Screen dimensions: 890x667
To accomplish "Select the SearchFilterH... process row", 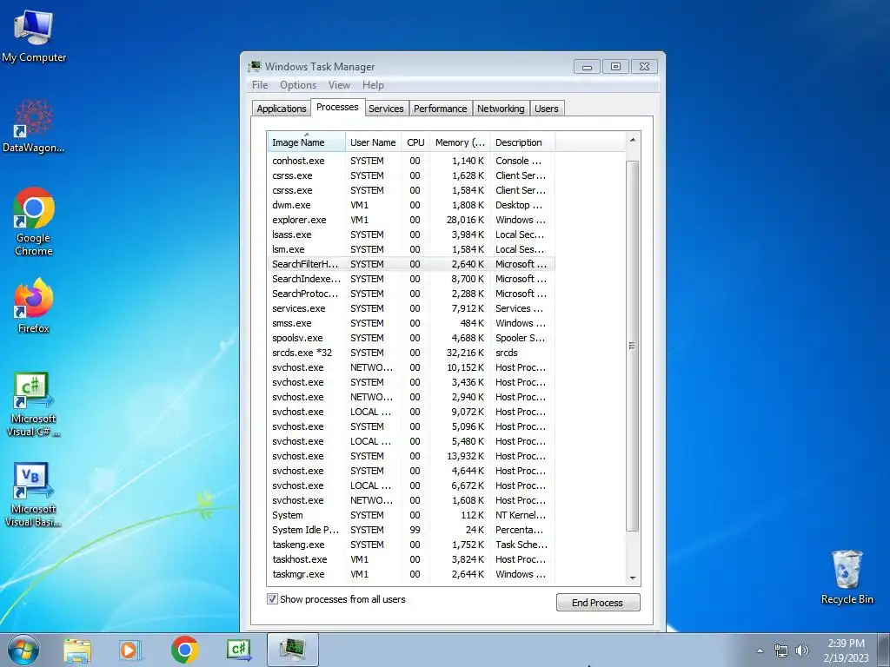I will [x=410, y=264].
